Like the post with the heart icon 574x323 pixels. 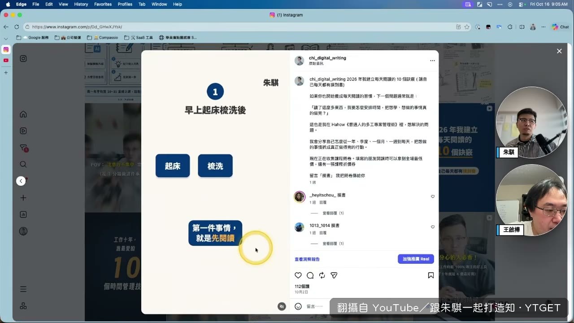coord(298,275)
